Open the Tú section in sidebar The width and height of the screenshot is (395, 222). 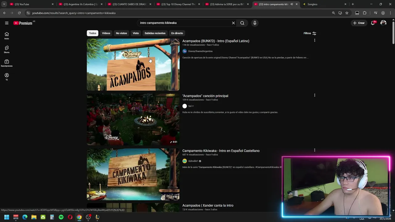click(x=6, y=77)
